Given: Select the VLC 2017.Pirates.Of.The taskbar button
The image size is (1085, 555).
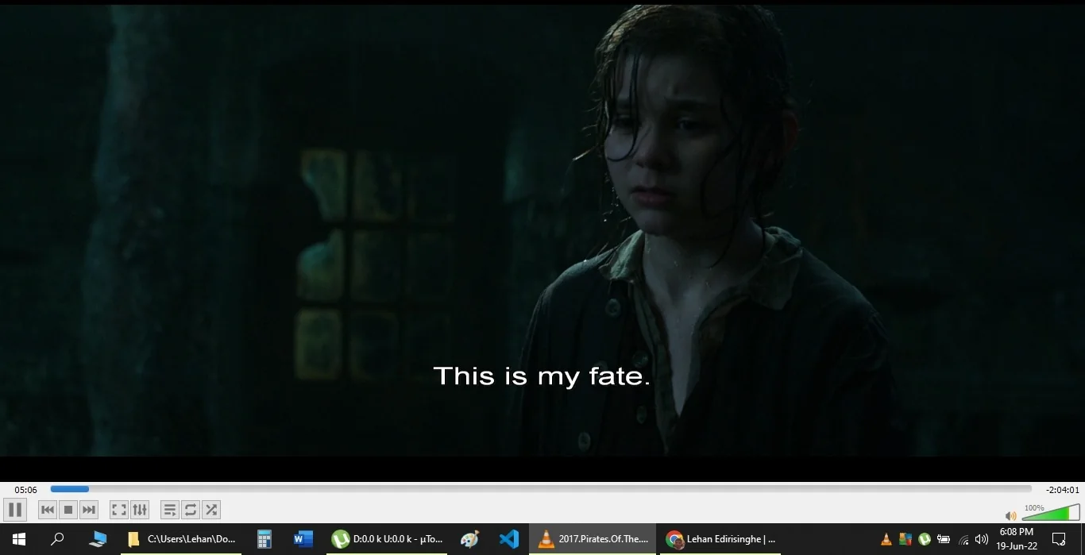Looking at the screenshot, I should [x=593, y=540].
